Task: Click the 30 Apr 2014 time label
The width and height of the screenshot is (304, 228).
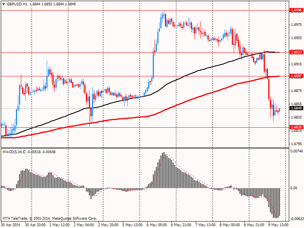Action: point(11,225)
